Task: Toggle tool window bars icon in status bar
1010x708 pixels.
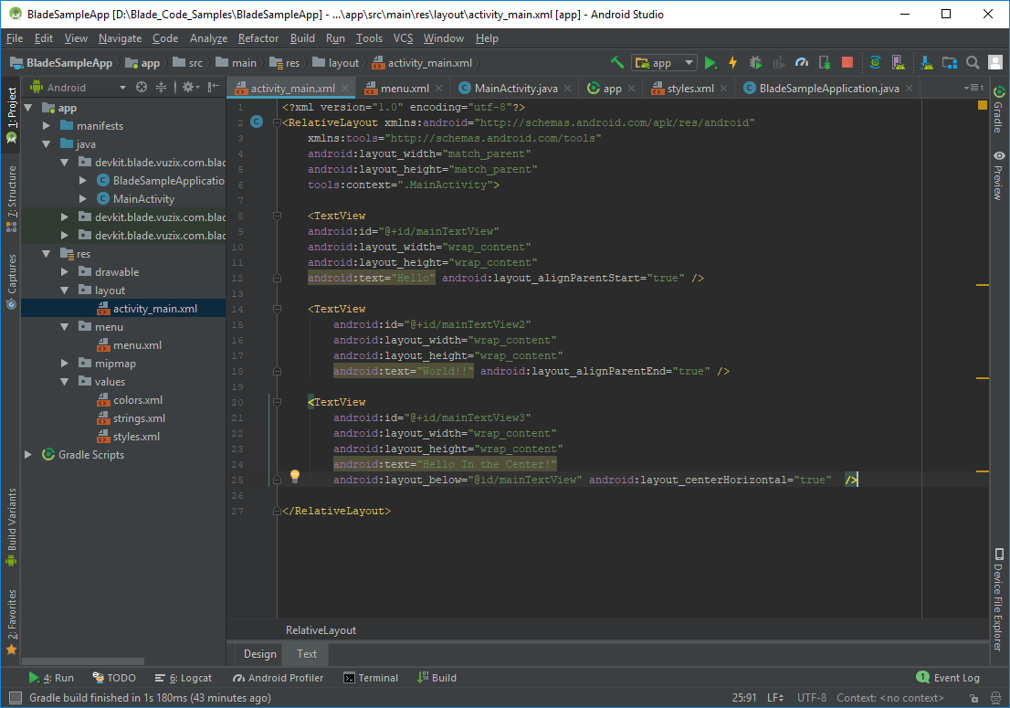Action: tap(16, 698)
